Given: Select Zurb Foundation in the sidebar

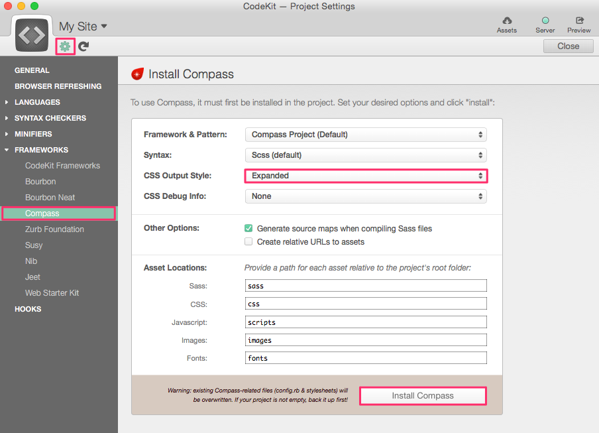Looking at the screenshot, I should tap(54, 229).
